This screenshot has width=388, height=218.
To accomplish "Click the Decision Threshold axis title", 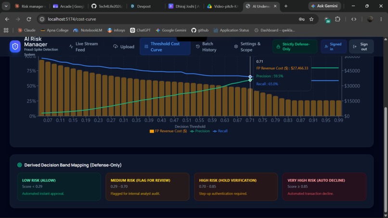I will tap(190, 127).
